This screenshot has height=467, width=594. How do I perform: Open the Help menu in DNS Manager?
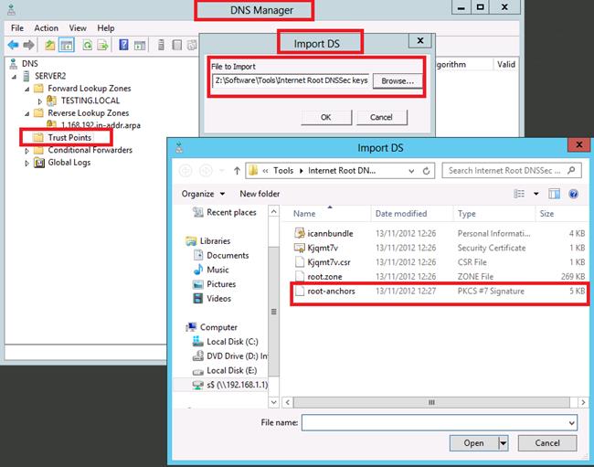click(106, 28)
